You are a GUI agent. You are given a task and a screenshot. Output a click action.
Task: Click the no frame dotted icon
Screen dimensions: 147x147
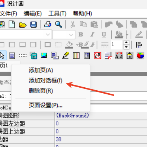coord(58,45)
